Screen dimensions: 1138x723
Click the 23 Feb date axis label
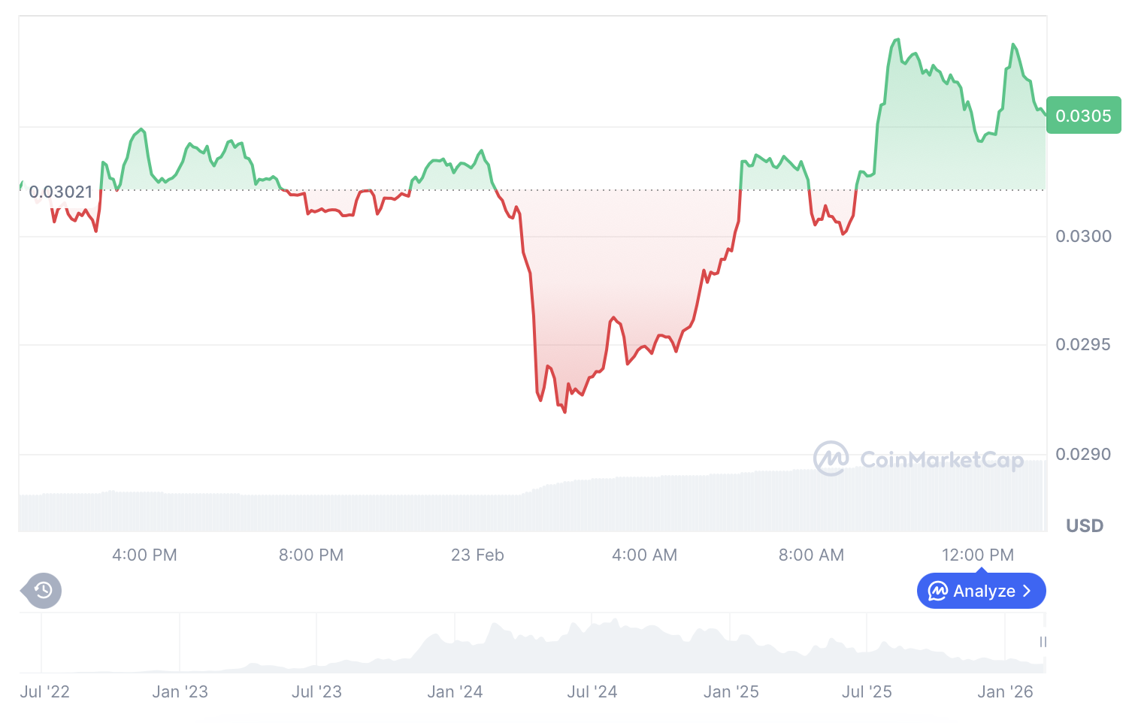point(477,555)
